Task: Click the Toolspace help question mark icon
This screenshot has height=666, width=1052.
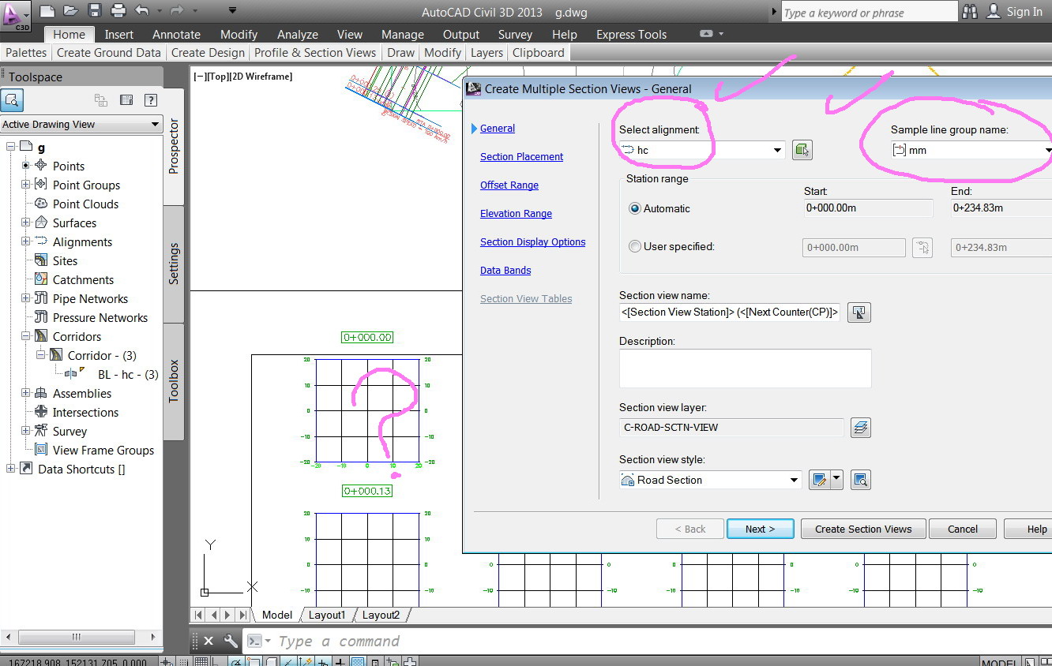Action: coord(151,100)
